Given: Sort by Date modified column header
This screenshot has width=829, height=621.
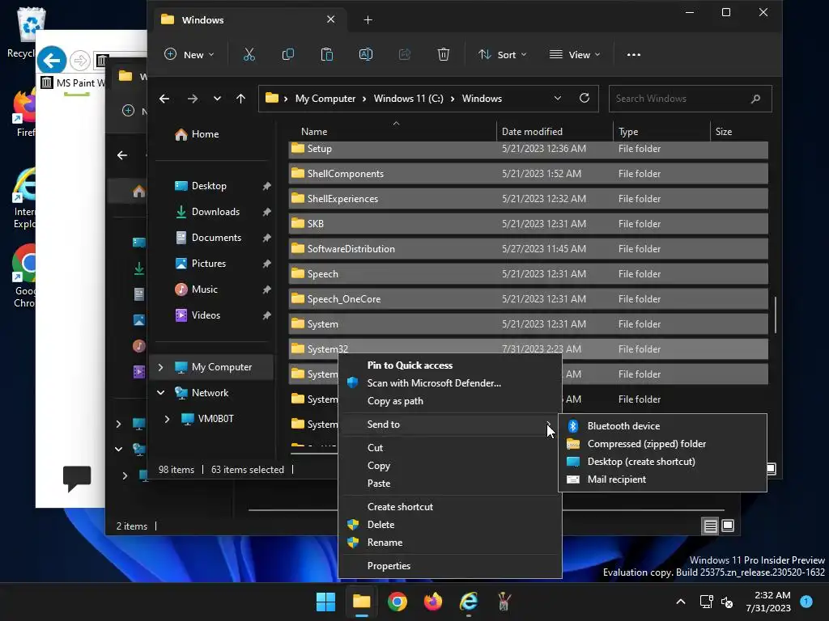Looking at the screenshot, I should (x=532, y=132).
